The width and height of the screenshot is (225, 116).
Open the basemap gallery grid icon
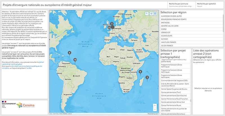(155, 13)
